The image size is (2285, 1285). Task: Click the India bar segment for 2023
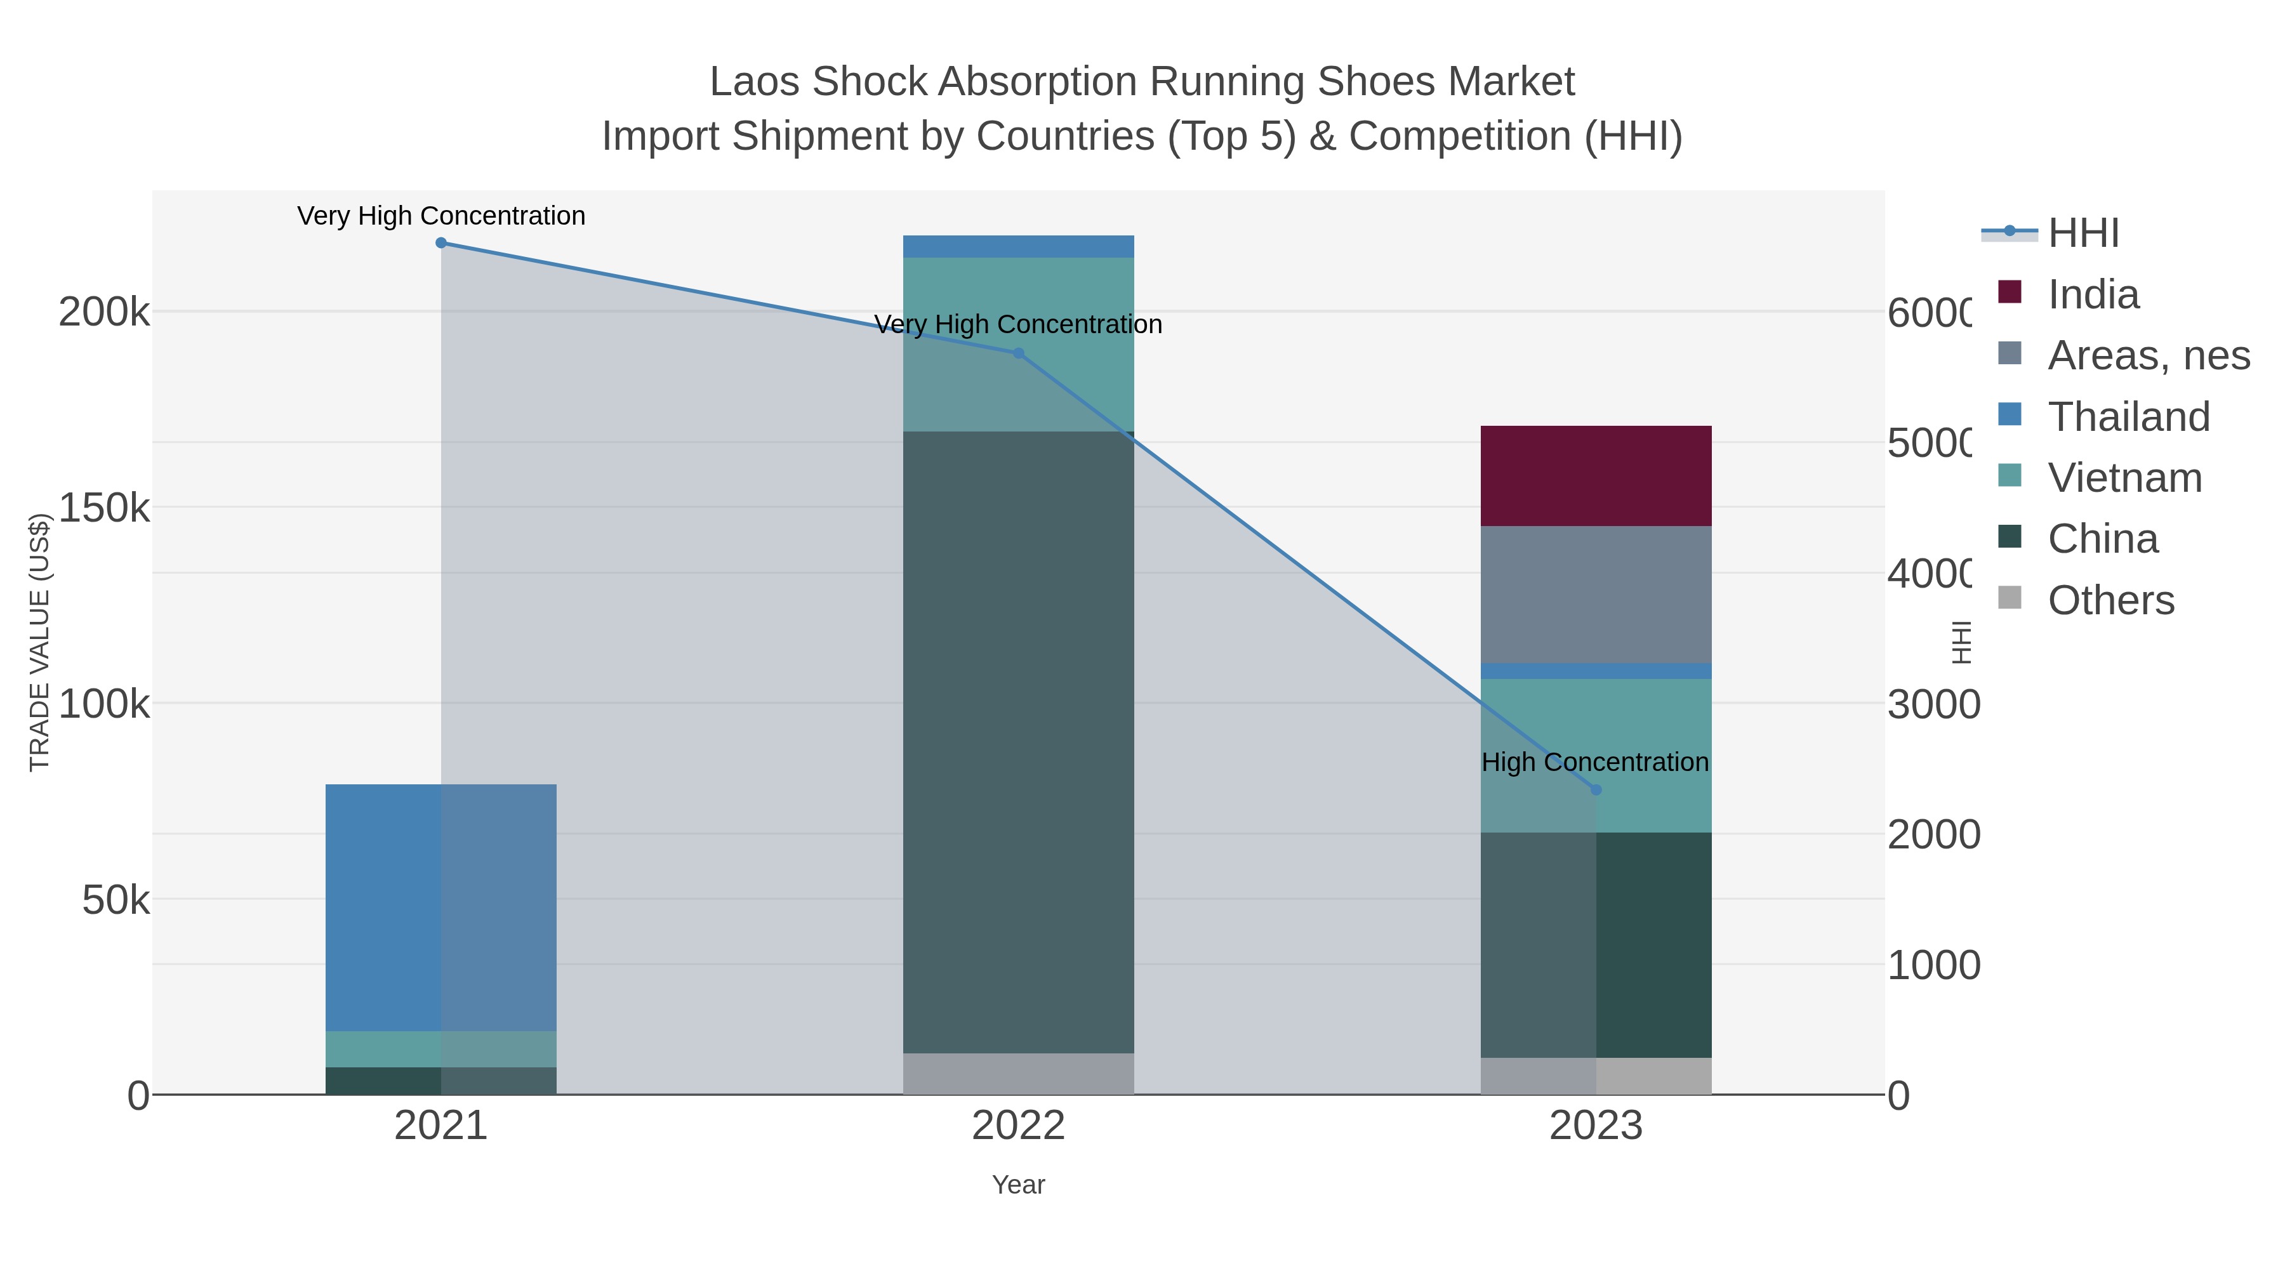click(1596, 476)
